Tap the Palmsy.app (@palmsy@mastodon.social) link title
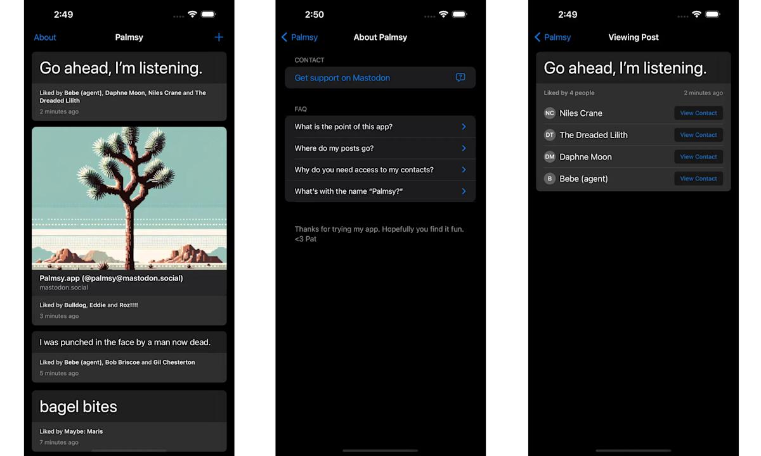Viewport: 761px width, 456px height. (111, 278)
